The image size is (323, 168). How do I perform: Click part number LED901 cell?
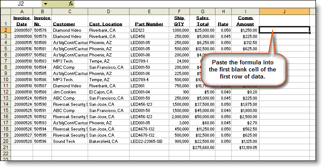click(149, 86)
